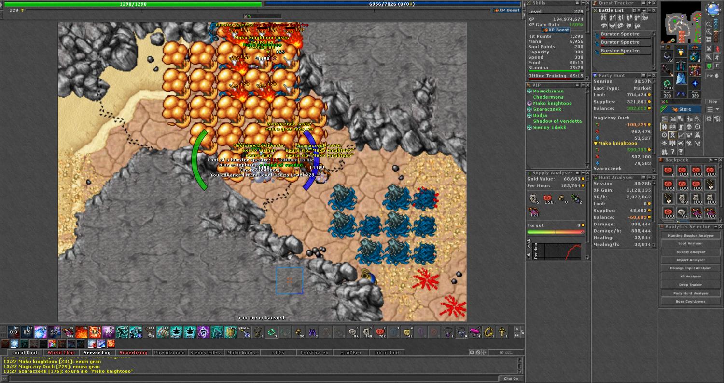Viewport: 724px width, 383px height.
Task: Toggle the running figure chase mode
Action: pos(717,57)
